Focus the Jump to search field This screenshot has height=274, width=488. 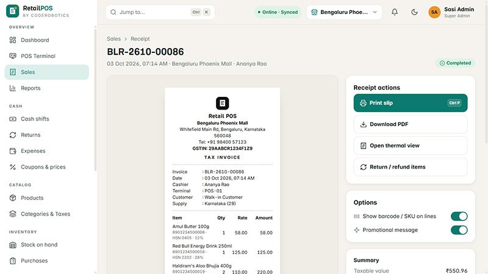[x=160, y=12]
